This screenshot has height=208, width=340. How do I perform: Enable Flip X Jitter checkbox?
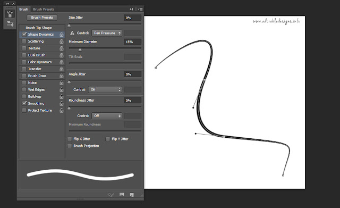click(x=70, y=139)
